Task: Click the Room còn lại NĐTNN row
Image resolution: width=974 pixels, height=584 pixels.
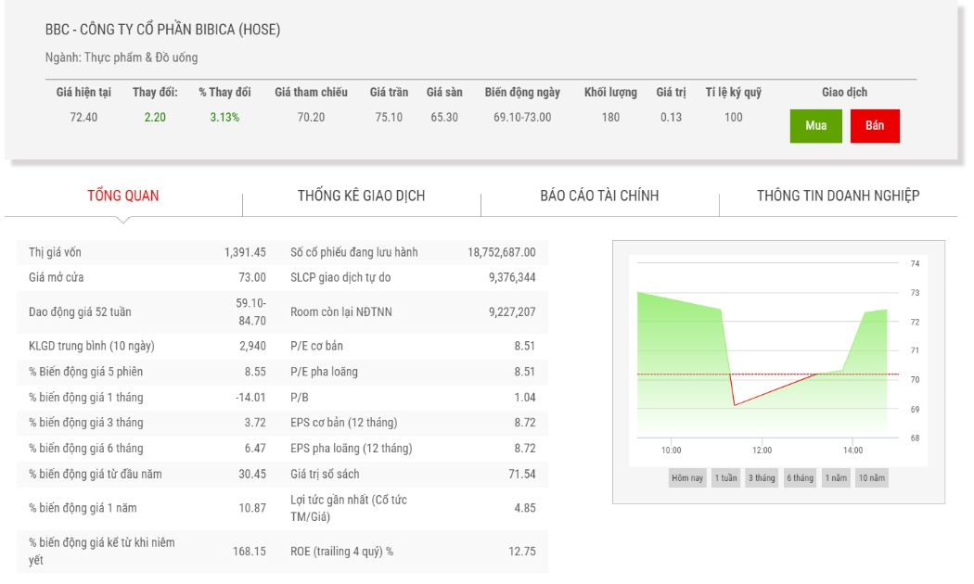Action: point(413,312)
